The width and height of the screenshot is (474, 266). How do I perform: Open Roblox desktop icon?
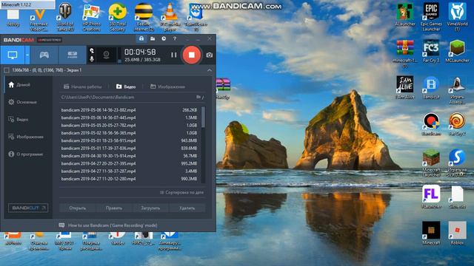457,233
